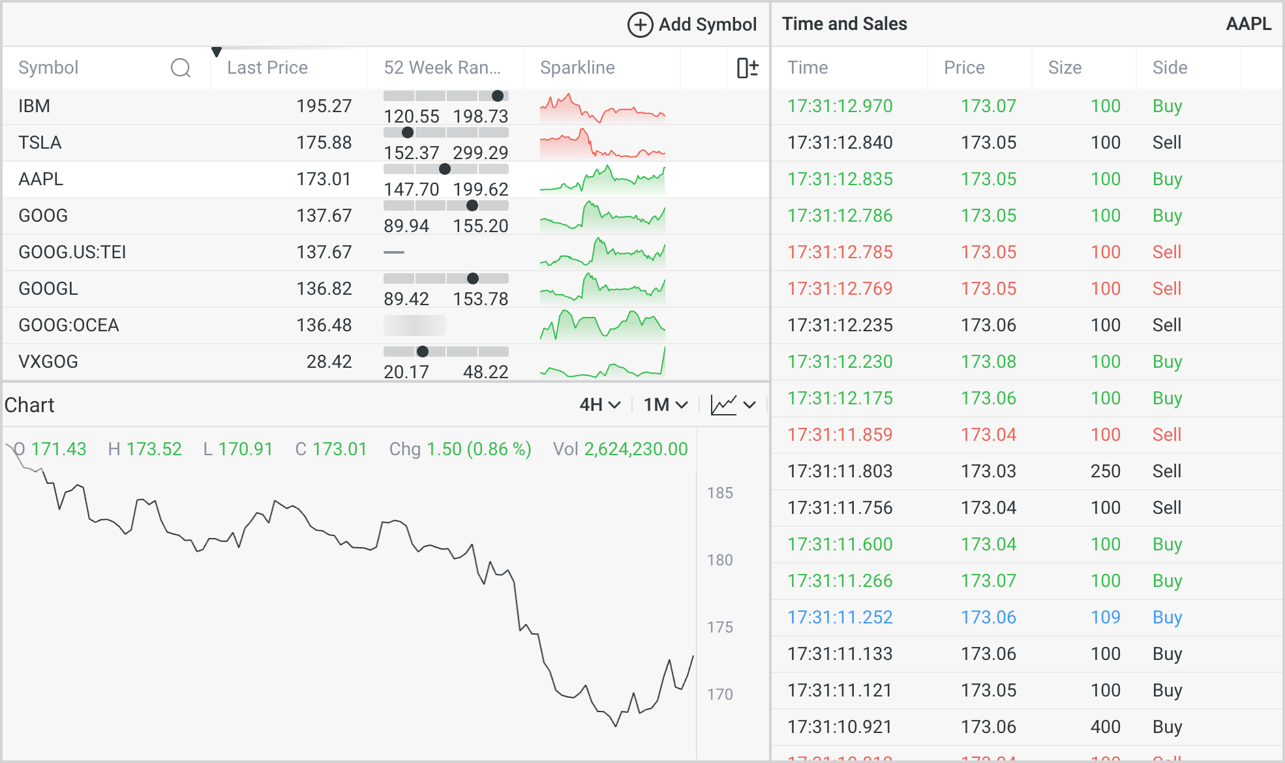The width and height of the screenshot is (1285, 763).
Task: Click the Price column header in Time and Sales
Action: click(x=964, y=68)
